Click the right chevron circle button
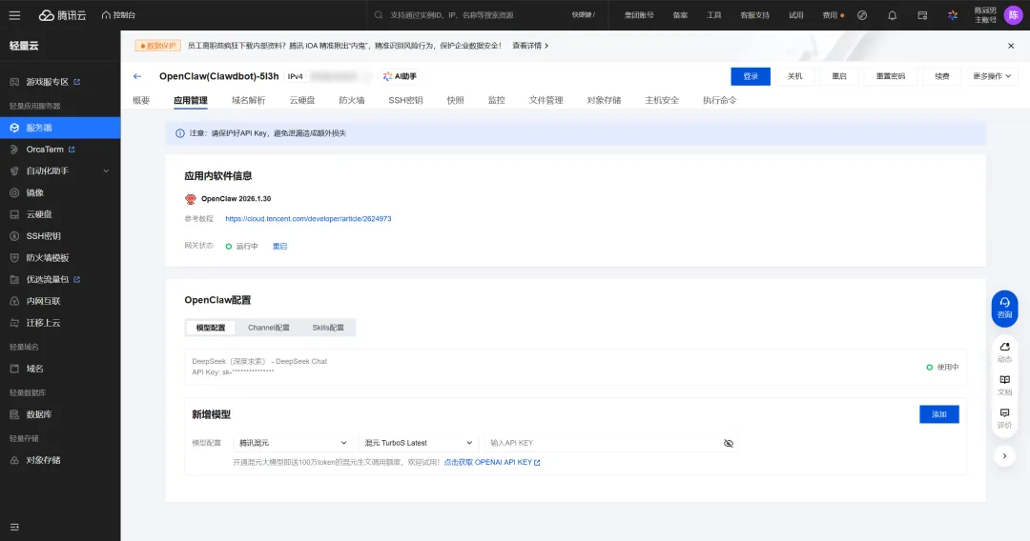1030x541 pixels. point(1004,455)
